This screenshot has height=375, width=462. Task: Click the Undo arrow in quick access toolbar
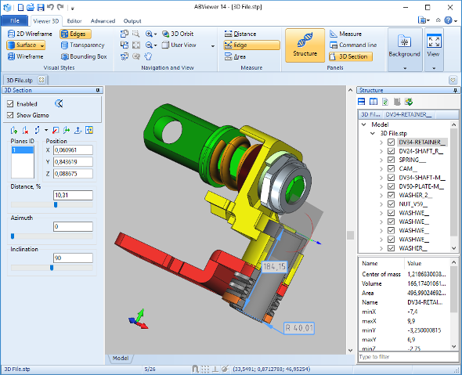50,7
